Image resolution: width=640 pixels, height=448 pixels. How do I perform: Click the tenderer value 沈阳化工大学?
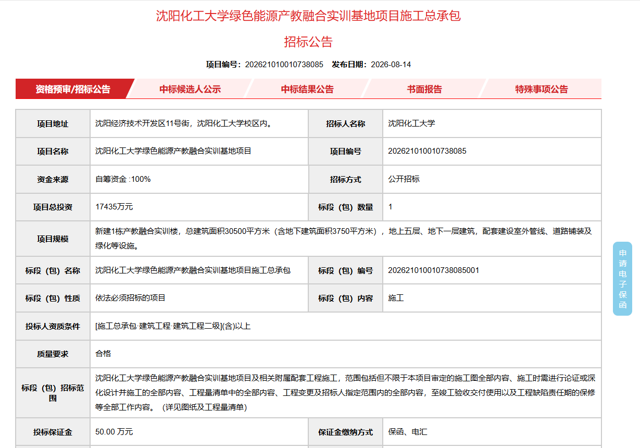click(411, 123)
